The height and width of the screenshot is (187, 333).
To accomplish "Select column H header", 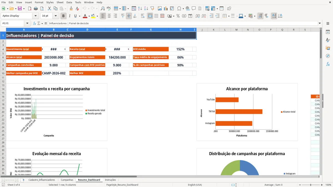I will point(180,30).
